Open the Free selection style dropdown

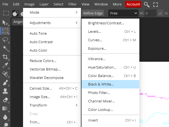click(x=123, y=13)
